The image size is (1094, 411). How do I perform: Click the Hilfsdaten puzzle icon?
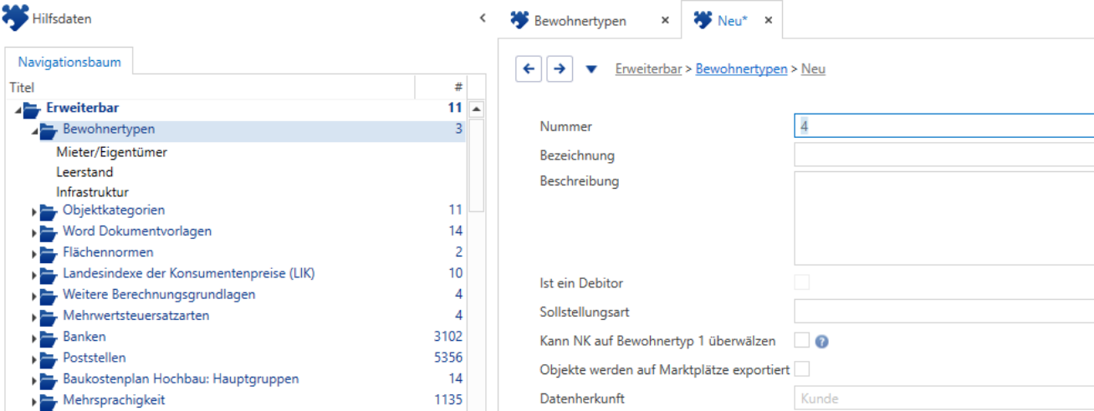(x=15, y=18)
